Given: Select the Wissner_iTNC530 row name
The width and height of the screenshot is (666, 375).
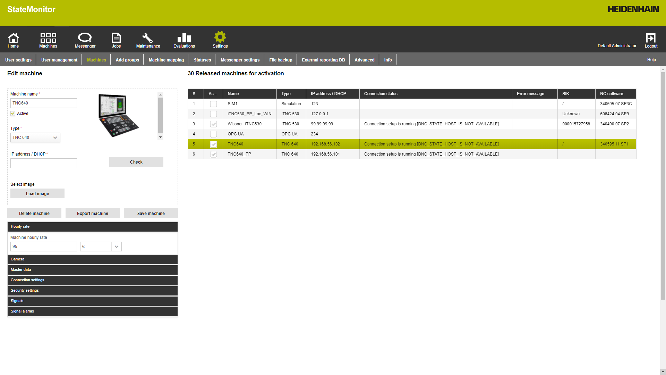Looking at the screenshot, I should 245,124.
